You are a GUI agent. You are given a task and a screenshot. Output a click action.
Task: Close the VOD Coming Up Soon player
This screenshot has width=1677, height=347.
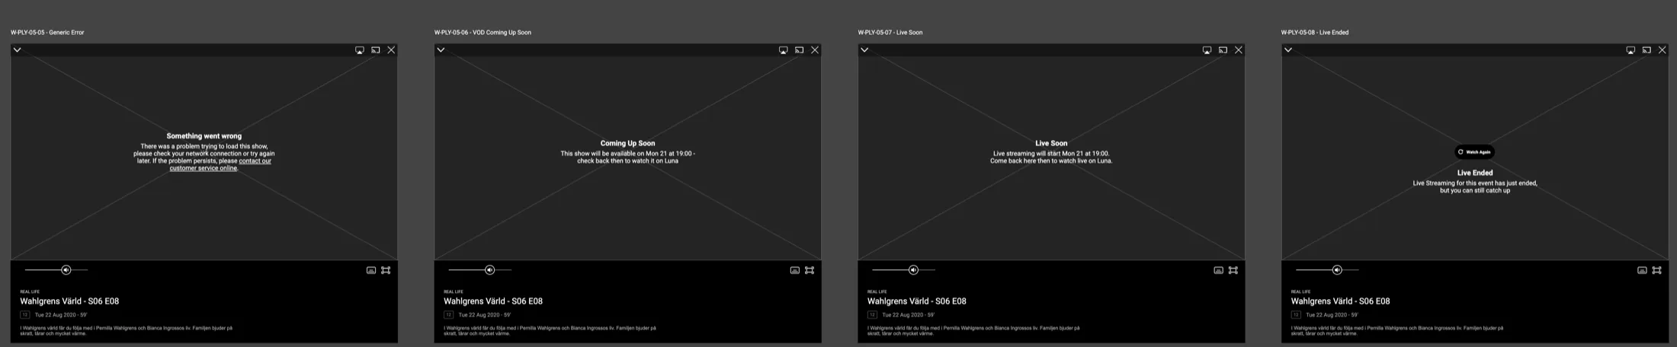[x=815, y=50]
